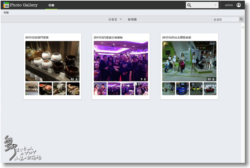The width and height of the screenshot is (250, 168).
Task: Click the person icon on 20151222 album cover
Action: (76, 79)
